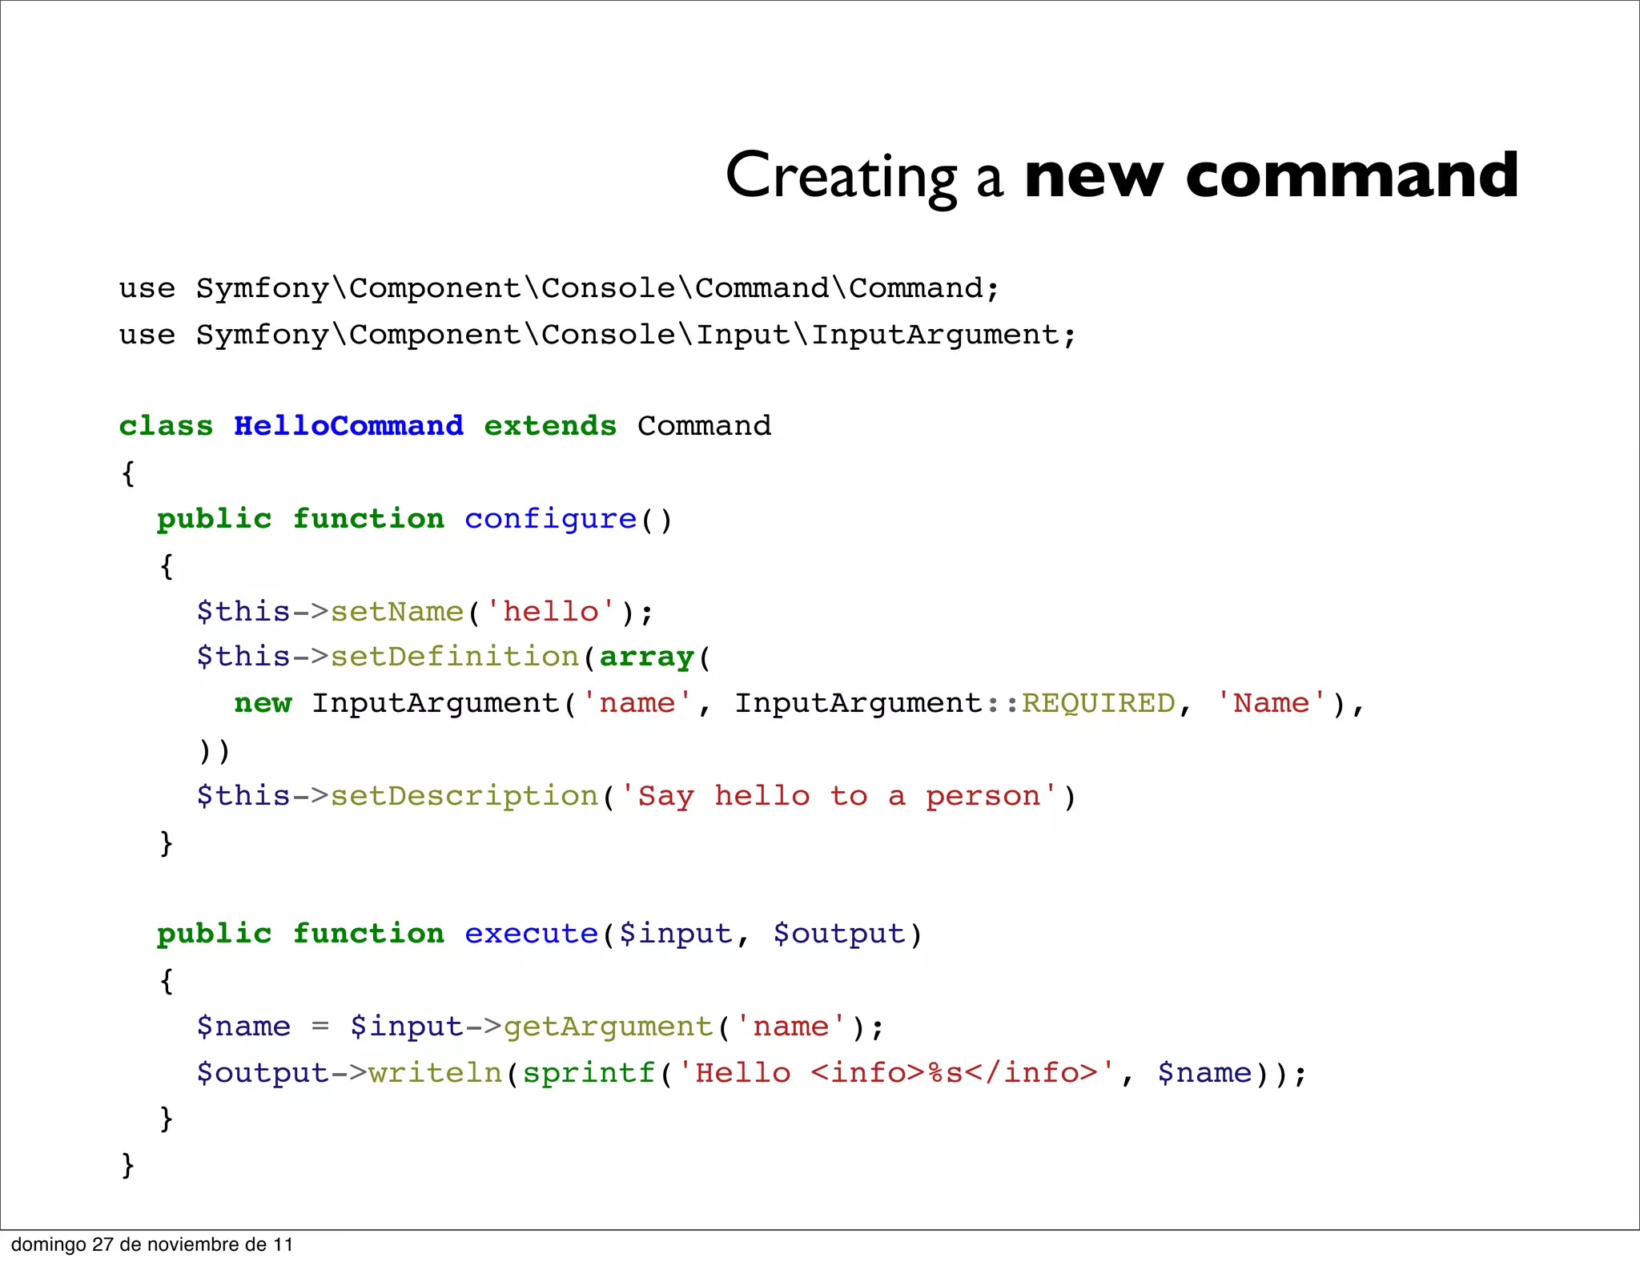Click the 'new' keyword before InputArgument
Image resolution: width=1640 pixels, height=1262 pixels.
pos(263,704)
